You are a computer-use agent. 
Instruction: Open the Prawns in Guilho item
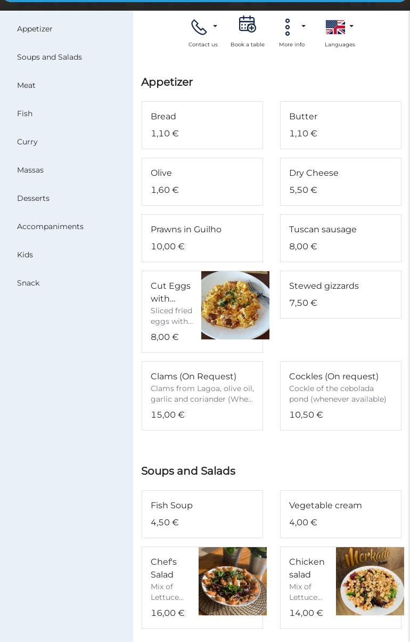pos(202,238)
